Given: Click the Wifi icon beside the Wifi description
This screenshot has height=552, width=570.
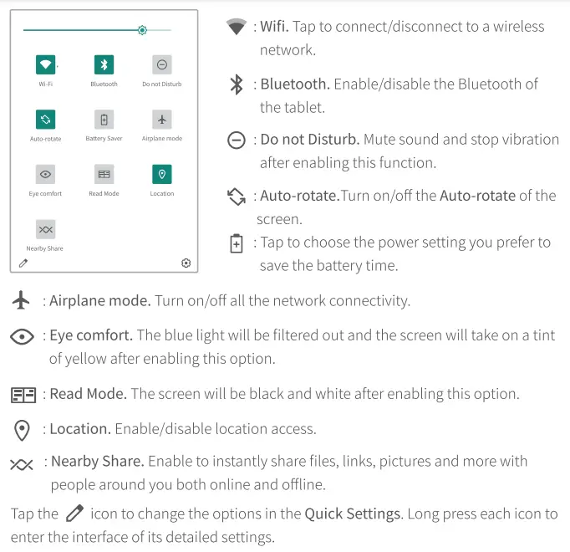Looking at the screenshot, I should click(x=237, y=28).
